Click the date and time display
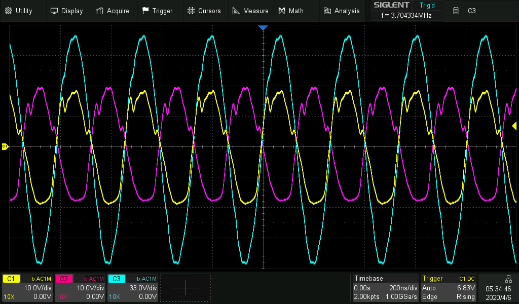 tap(499, 293)
